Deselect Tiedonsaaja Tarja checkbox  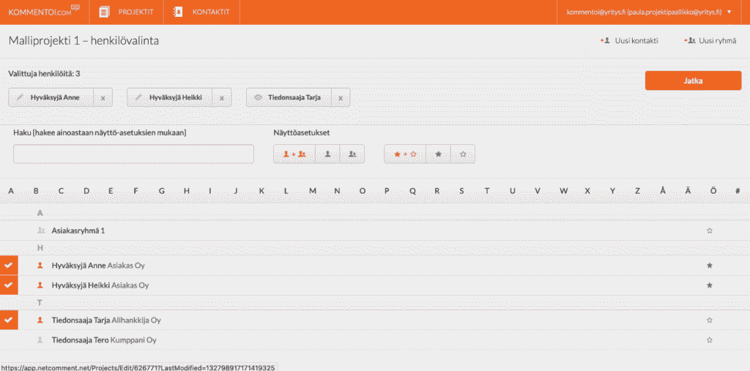tap(9, 320)
